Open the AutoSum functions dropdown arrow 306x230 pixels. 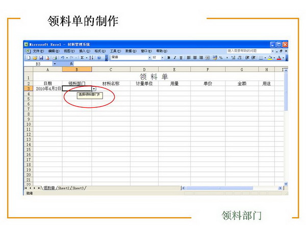click(87, 58)
